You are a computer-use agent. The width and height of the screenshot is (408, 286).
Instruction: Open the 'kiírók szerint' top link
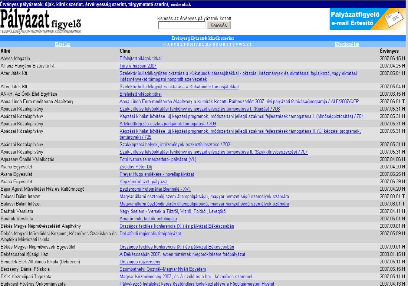[x=69, y=4]
